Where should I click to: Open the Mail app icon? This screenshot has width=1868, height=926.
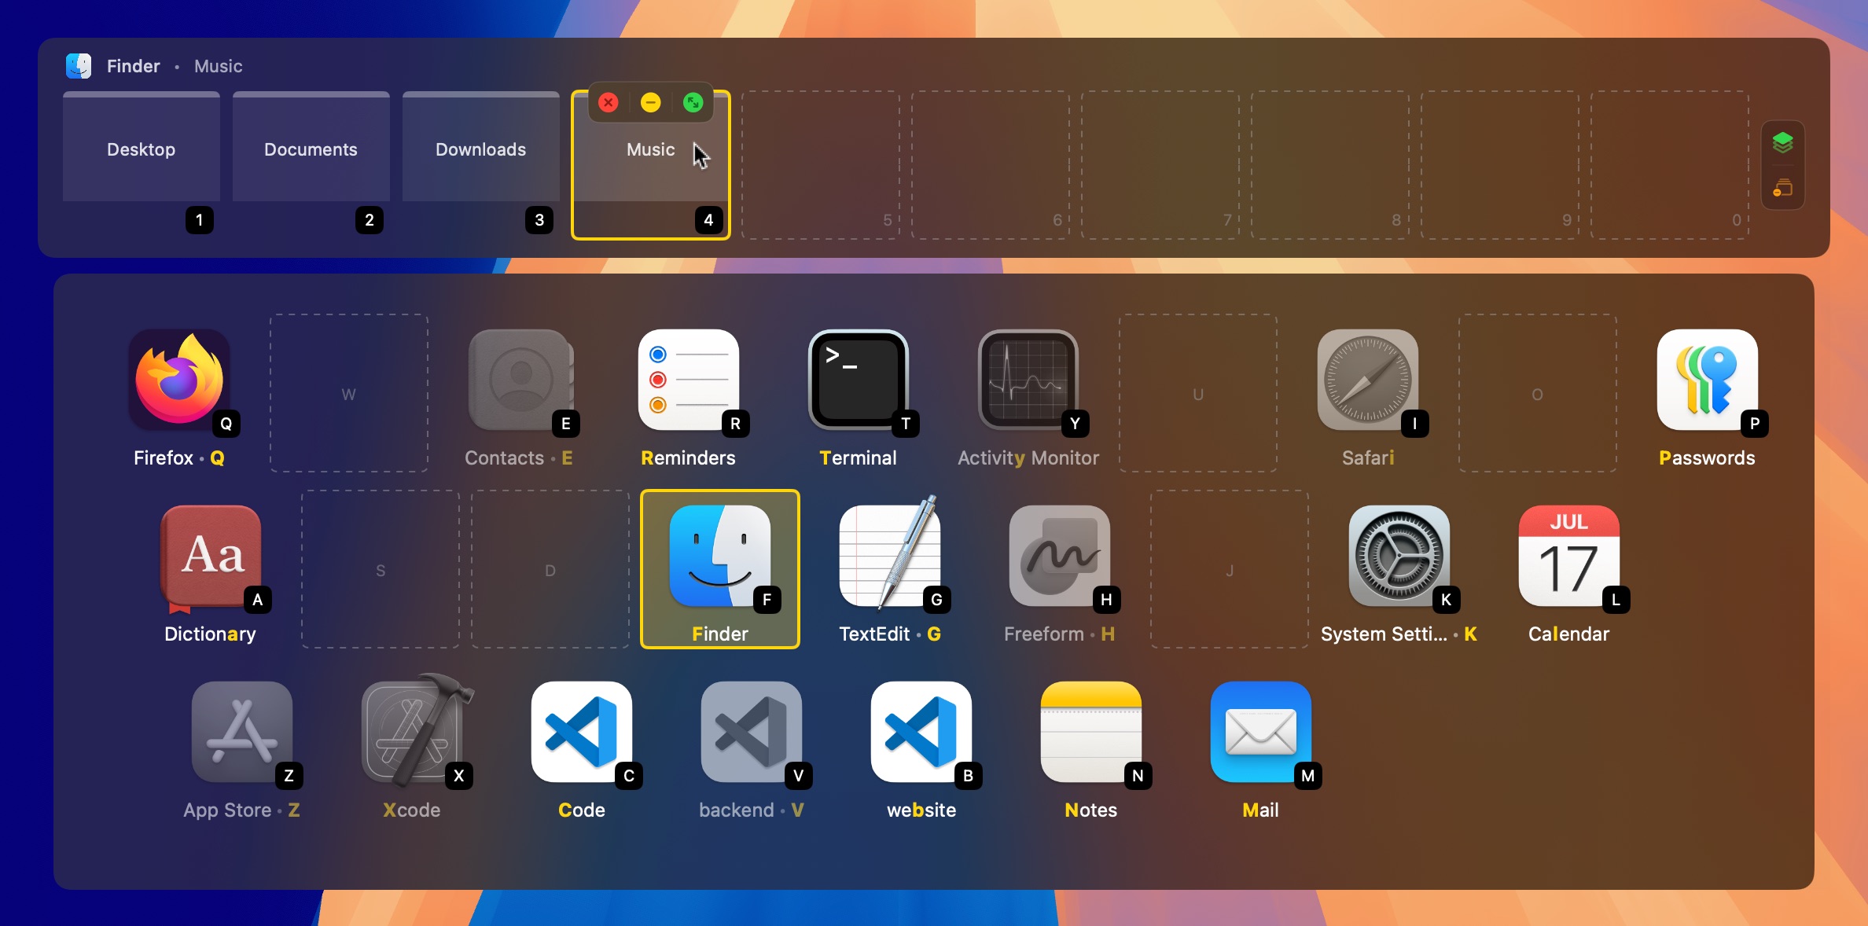(x=1261, y=731)
